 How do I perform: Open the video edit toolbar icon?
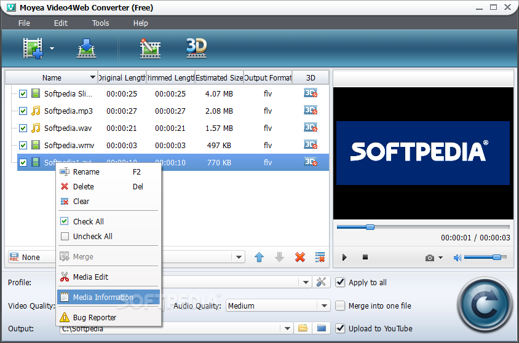pos(150,49)
